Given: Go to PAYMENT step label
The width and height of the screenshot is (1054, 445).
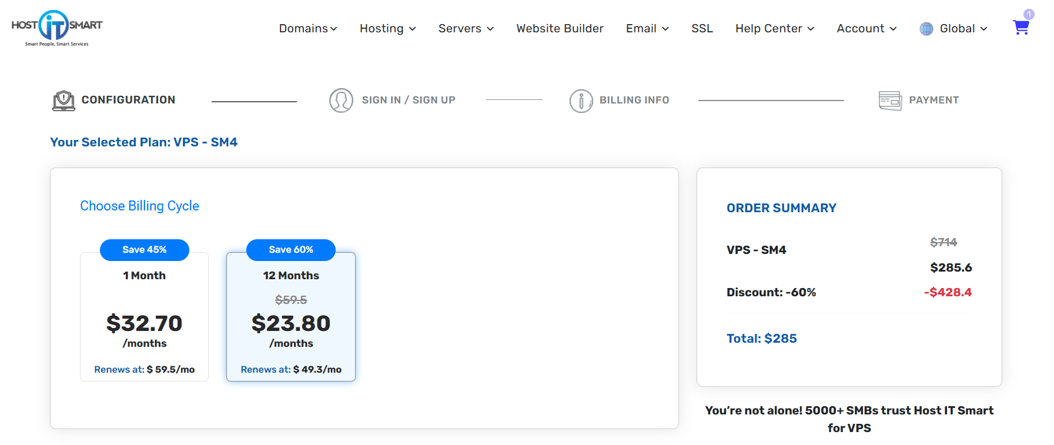Looking at the screenshot, I should point(933,100).
